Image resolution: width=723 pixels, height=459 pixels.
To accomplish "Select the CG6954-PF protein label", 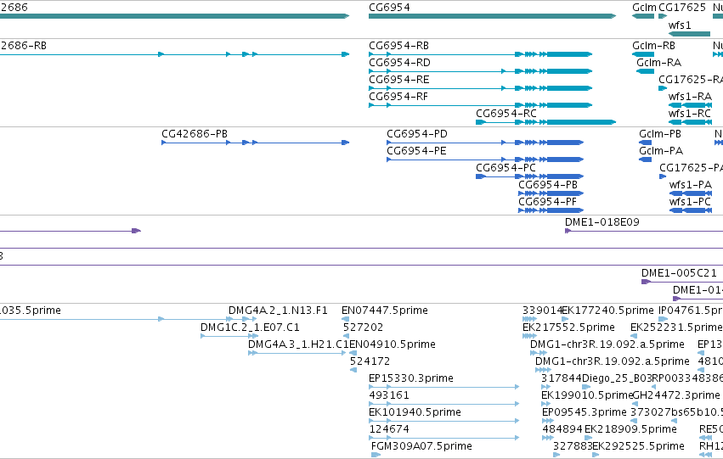I will coord(547,202).
